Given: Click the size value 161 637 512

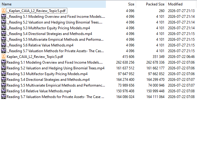Looking at the screenshot, I should coord(125,68).
